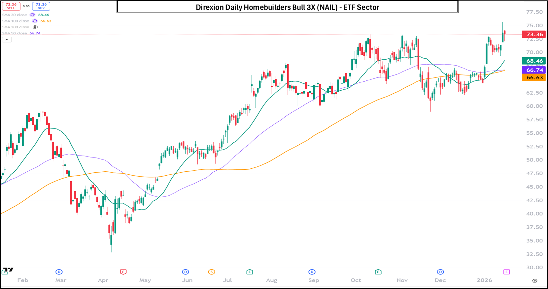Image resolution: width=548 pixels, height=289 pixels.
Task: Click the green earnings marker in late July
Action: point(250,272)
